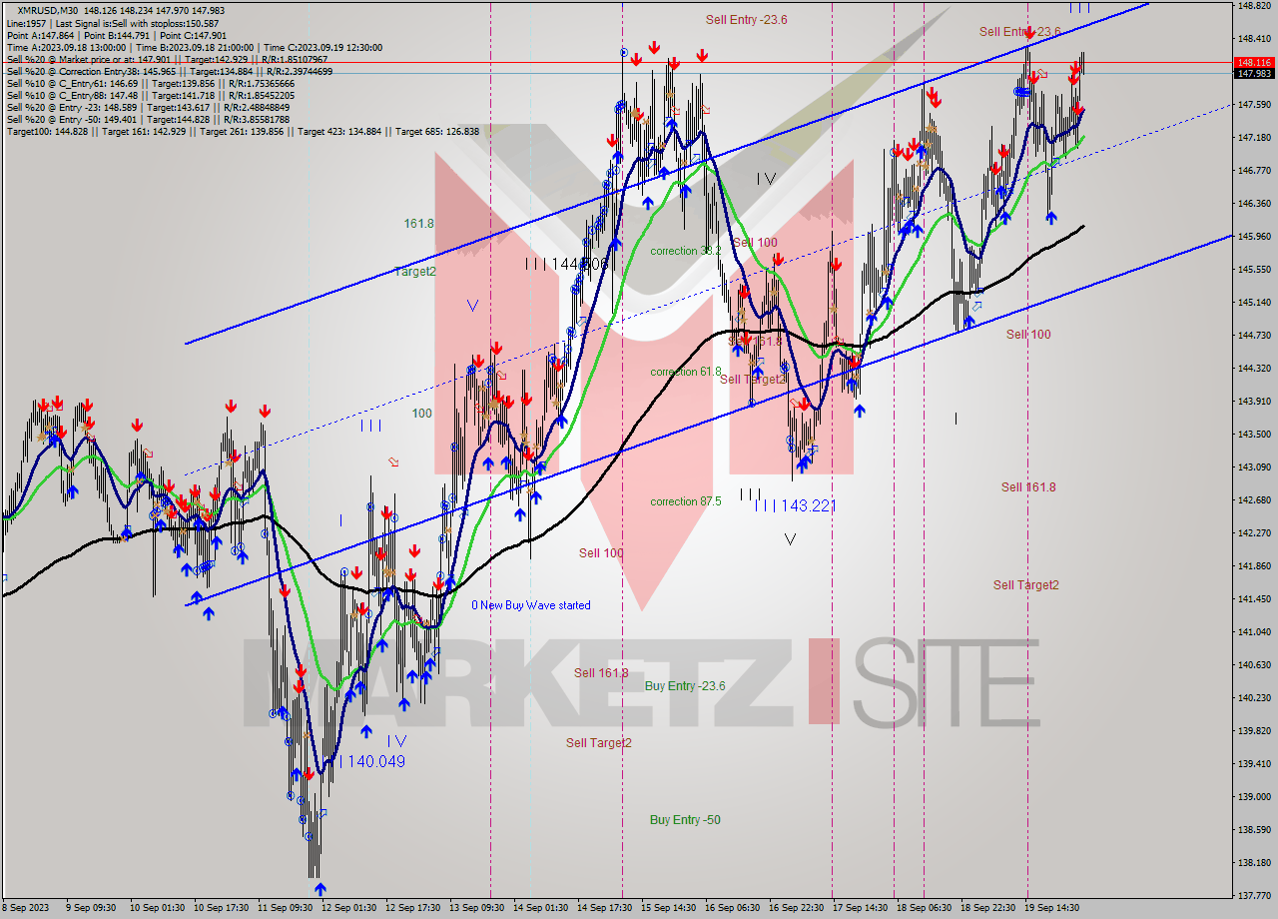Click the '17 Sep 14:30' time axis label

[862, 908]
